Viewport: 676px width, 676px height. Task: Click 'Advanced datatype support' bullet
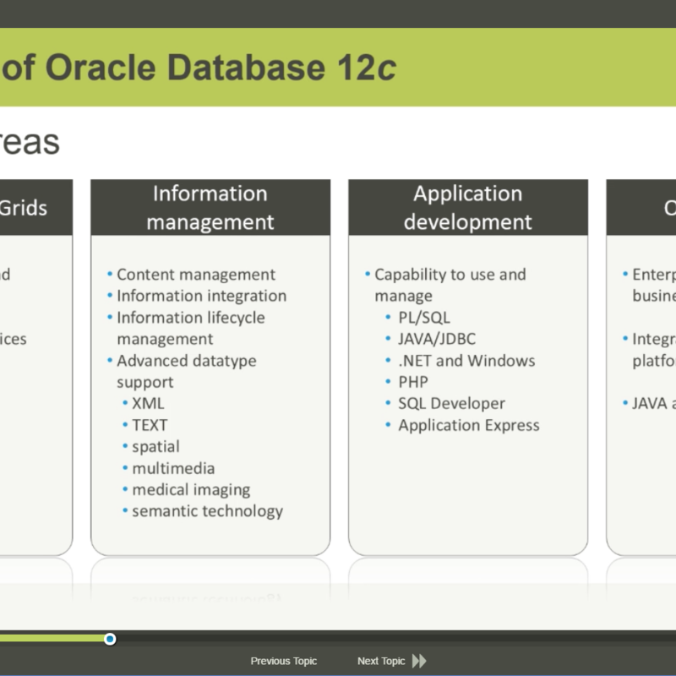[x=186, y=371]
